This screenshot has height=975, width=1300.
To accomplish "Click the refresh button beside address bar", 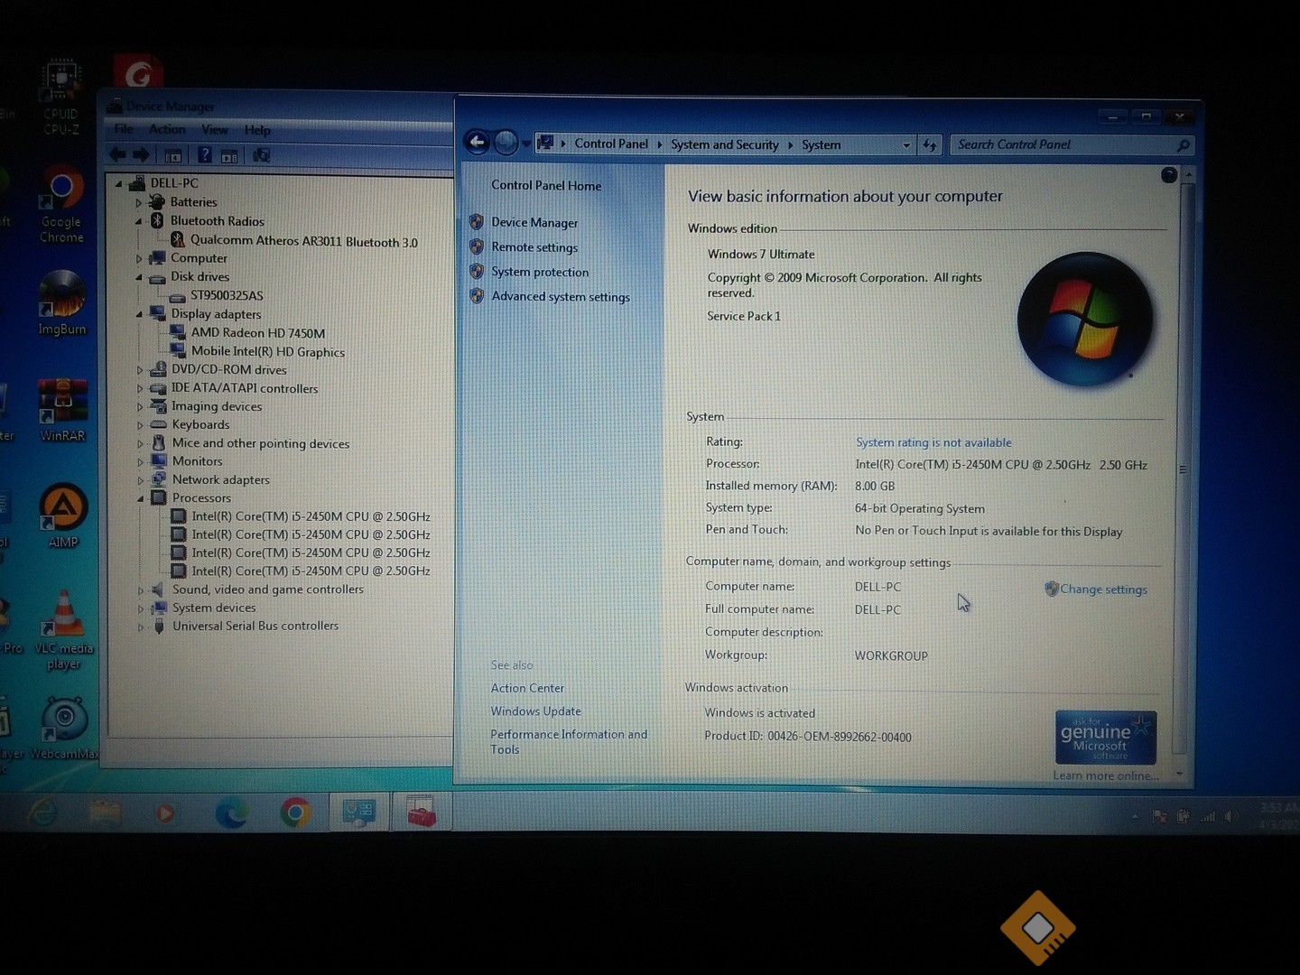I will [x=930, y=144].
